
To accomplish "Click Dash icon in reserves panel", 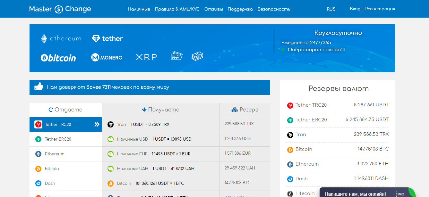I will 290,179.
